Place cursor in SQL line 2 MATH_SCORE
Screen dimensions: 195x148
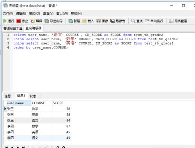[x=106, y=39]
